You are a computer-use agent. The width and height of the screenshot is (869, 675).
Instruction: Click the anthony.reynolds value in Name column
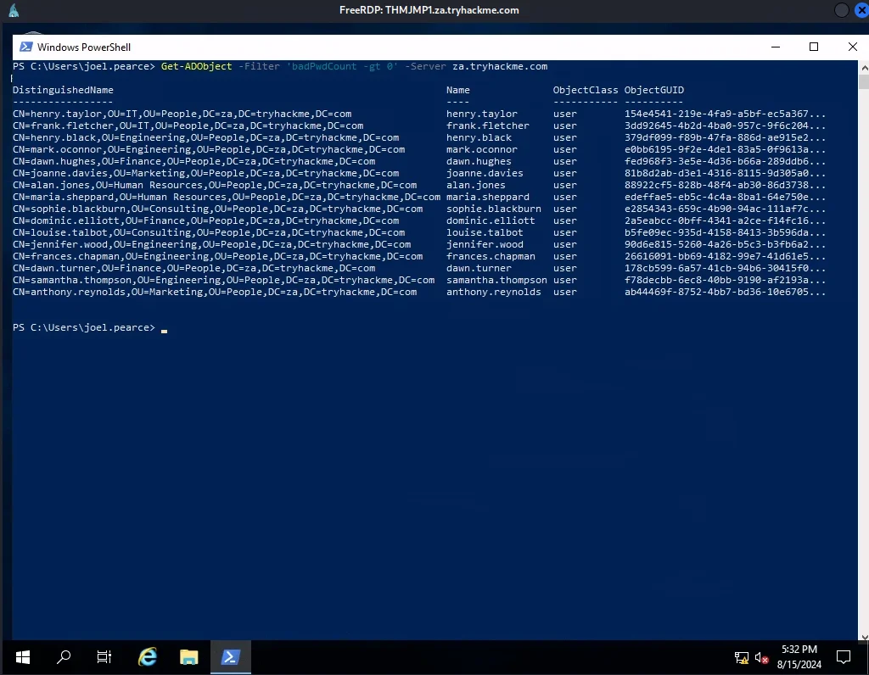pos(494,293)
